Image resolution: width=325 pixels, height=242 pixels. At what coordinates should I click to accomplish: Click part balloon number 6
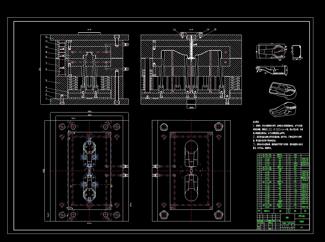coord(46,69)
